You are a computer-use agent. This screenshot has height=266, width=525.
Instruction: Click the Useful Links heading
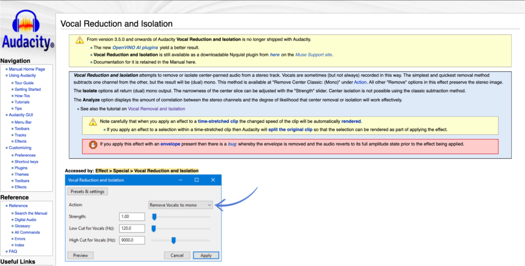coord(18,262)
